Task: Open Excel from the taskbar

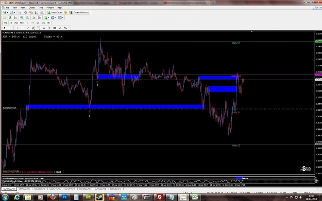Action: (195, 197)
